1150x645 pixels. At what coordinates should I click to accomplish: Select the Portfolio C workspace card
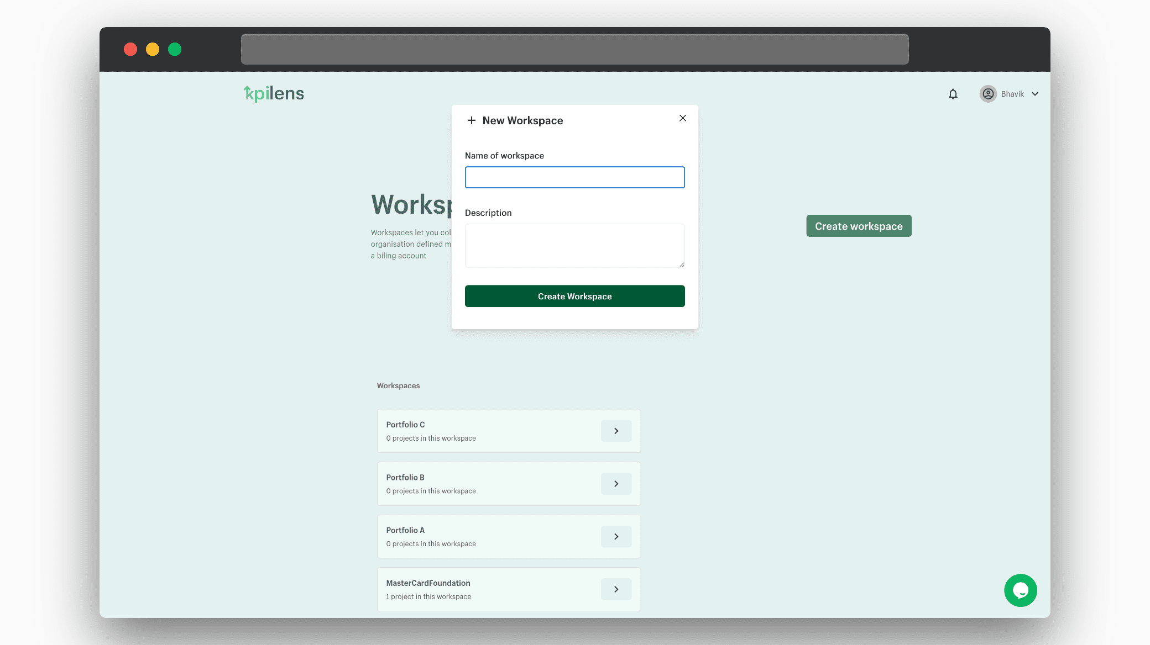click(x=487, y=431)
